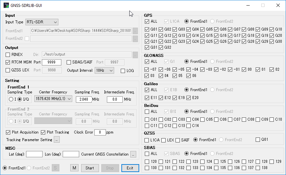Screen dimensions: 286x175
Task: Open the Current GNSS Constellation button
Action: click(133, 154)
